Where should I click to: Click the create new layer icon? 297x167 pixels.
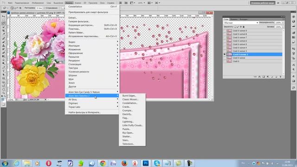pyautogui.click(x=276, y=77)
